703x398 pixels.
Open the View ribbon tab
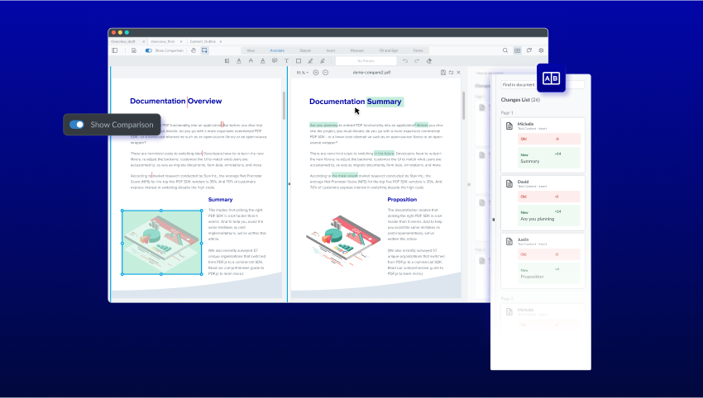click(x=251, y=50)
